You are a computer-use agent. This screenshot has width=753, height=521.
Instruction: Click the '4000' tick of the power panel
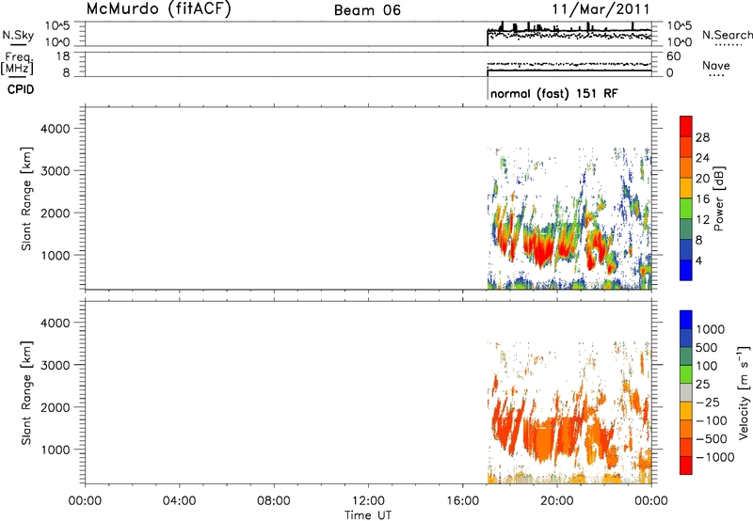[56, 129]
